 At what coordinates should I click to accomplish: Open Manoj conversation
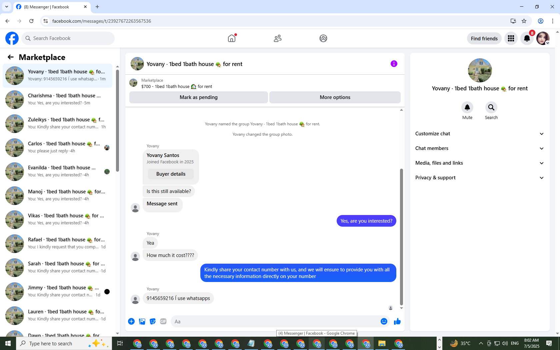(57, 195)
